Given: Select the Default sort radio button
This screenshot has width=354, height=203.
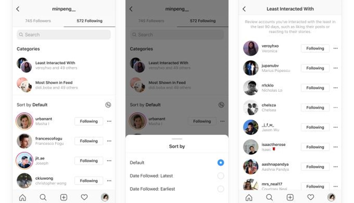Looking at the screenshot, I should click(220, 163).
